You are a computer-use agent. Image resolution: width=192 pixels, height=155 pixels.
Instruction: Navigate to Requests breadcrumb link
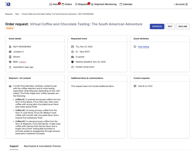click(x=9, y=14)
